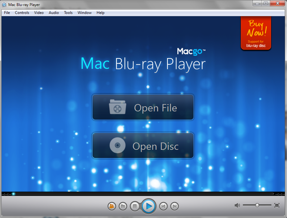Open the Window menu
287x218 pixels.
tap(85, 13)
